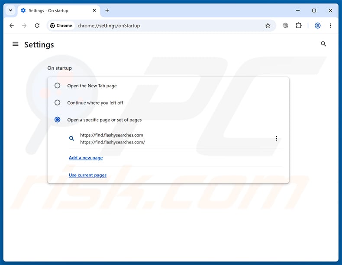Go forward to next page
Screen dimensions: 342x265
pyautogui.click(x=24, y=26)
